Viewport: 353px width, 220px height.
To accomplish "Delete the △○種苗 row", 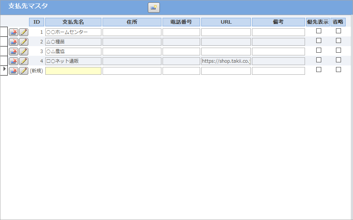I will (14, 42).
